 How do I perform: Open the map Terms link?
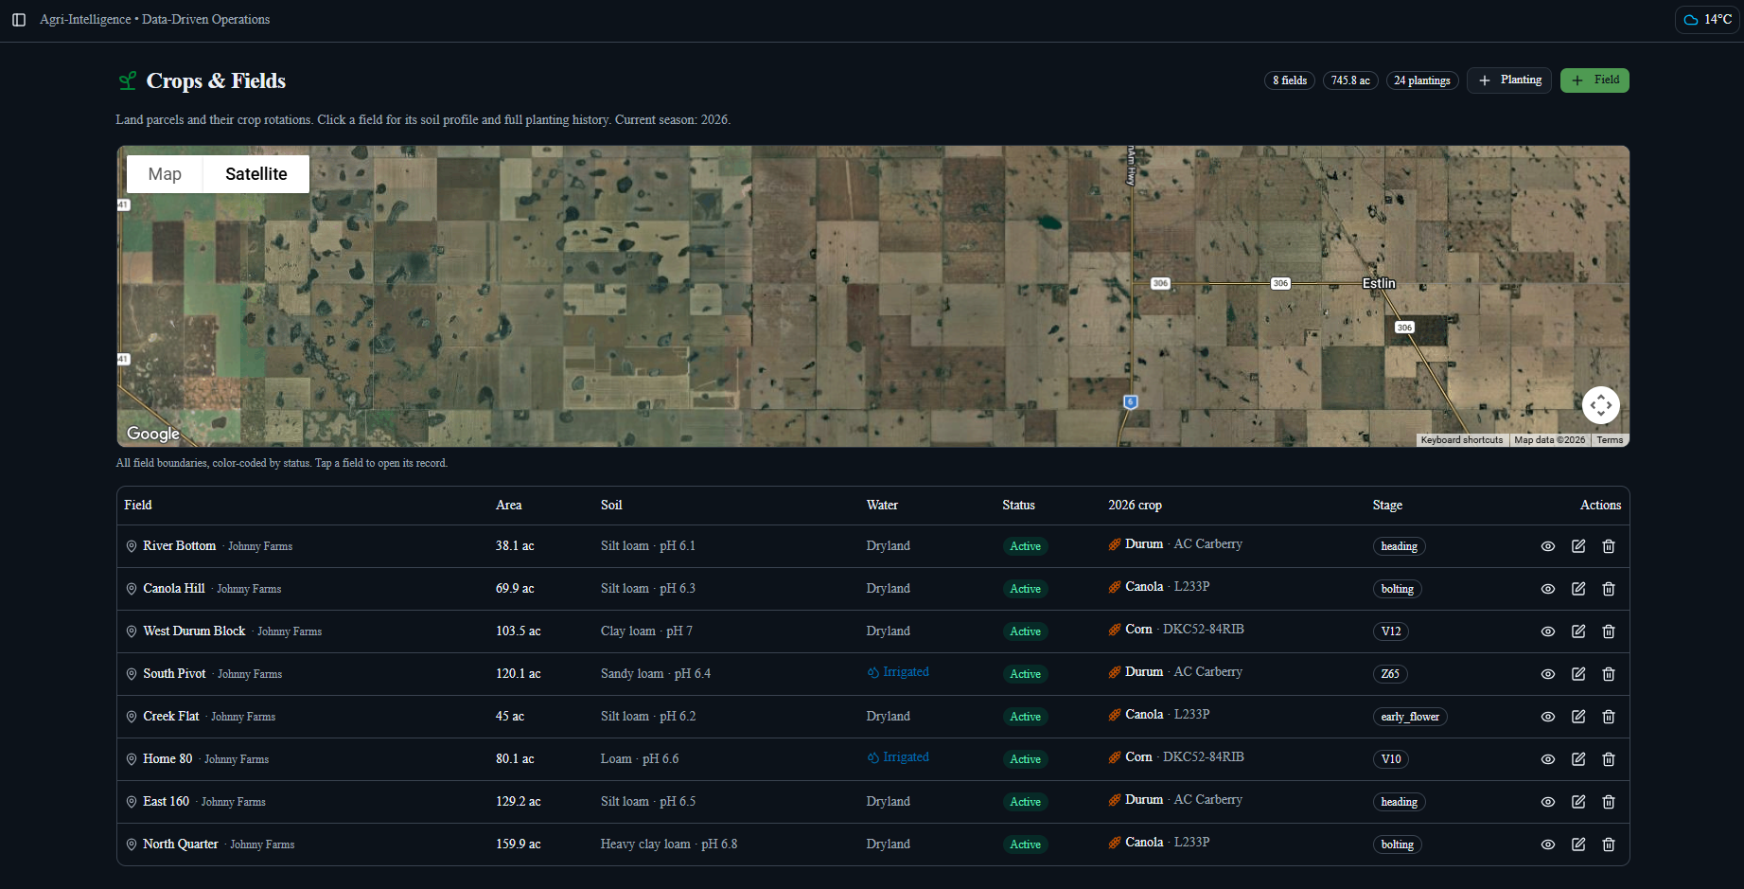[1610, 440]
